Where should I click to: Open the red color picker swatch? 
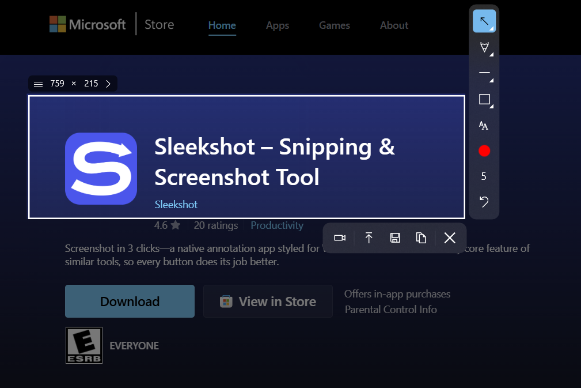484,151
